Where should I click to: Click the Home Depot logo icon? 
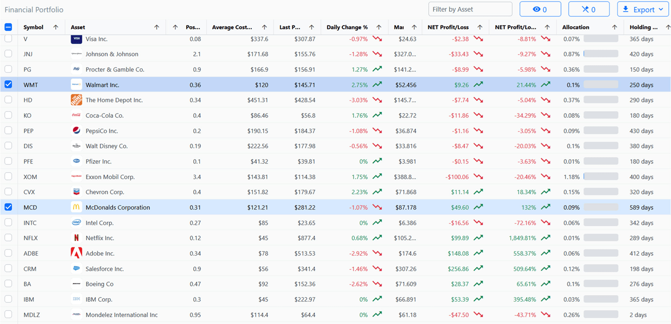tap(76, 100)
